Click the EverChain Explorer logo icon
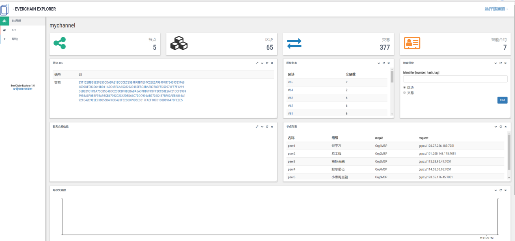Viewport: 515px width, 241px height. (x=5, y=9)
